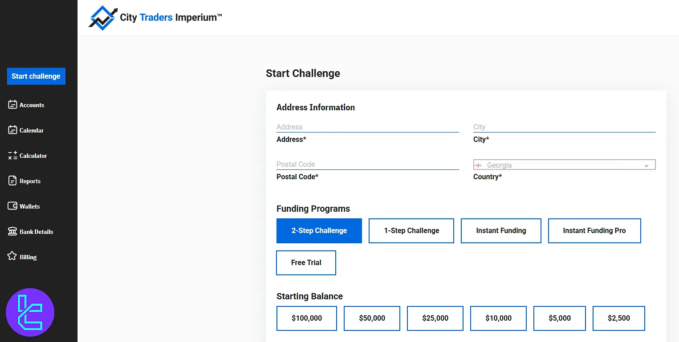Click the Address input field
This screenshot has height=342, width=679.
click(x=367, y=127)
